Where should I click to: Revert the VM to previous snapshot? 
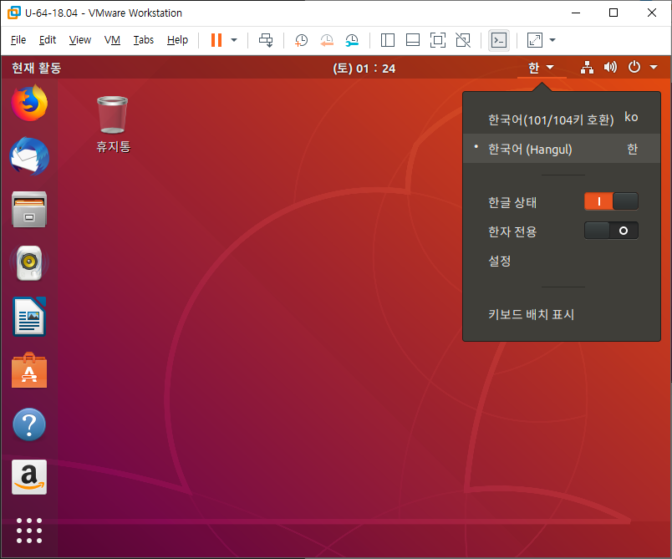pos(327,40)
